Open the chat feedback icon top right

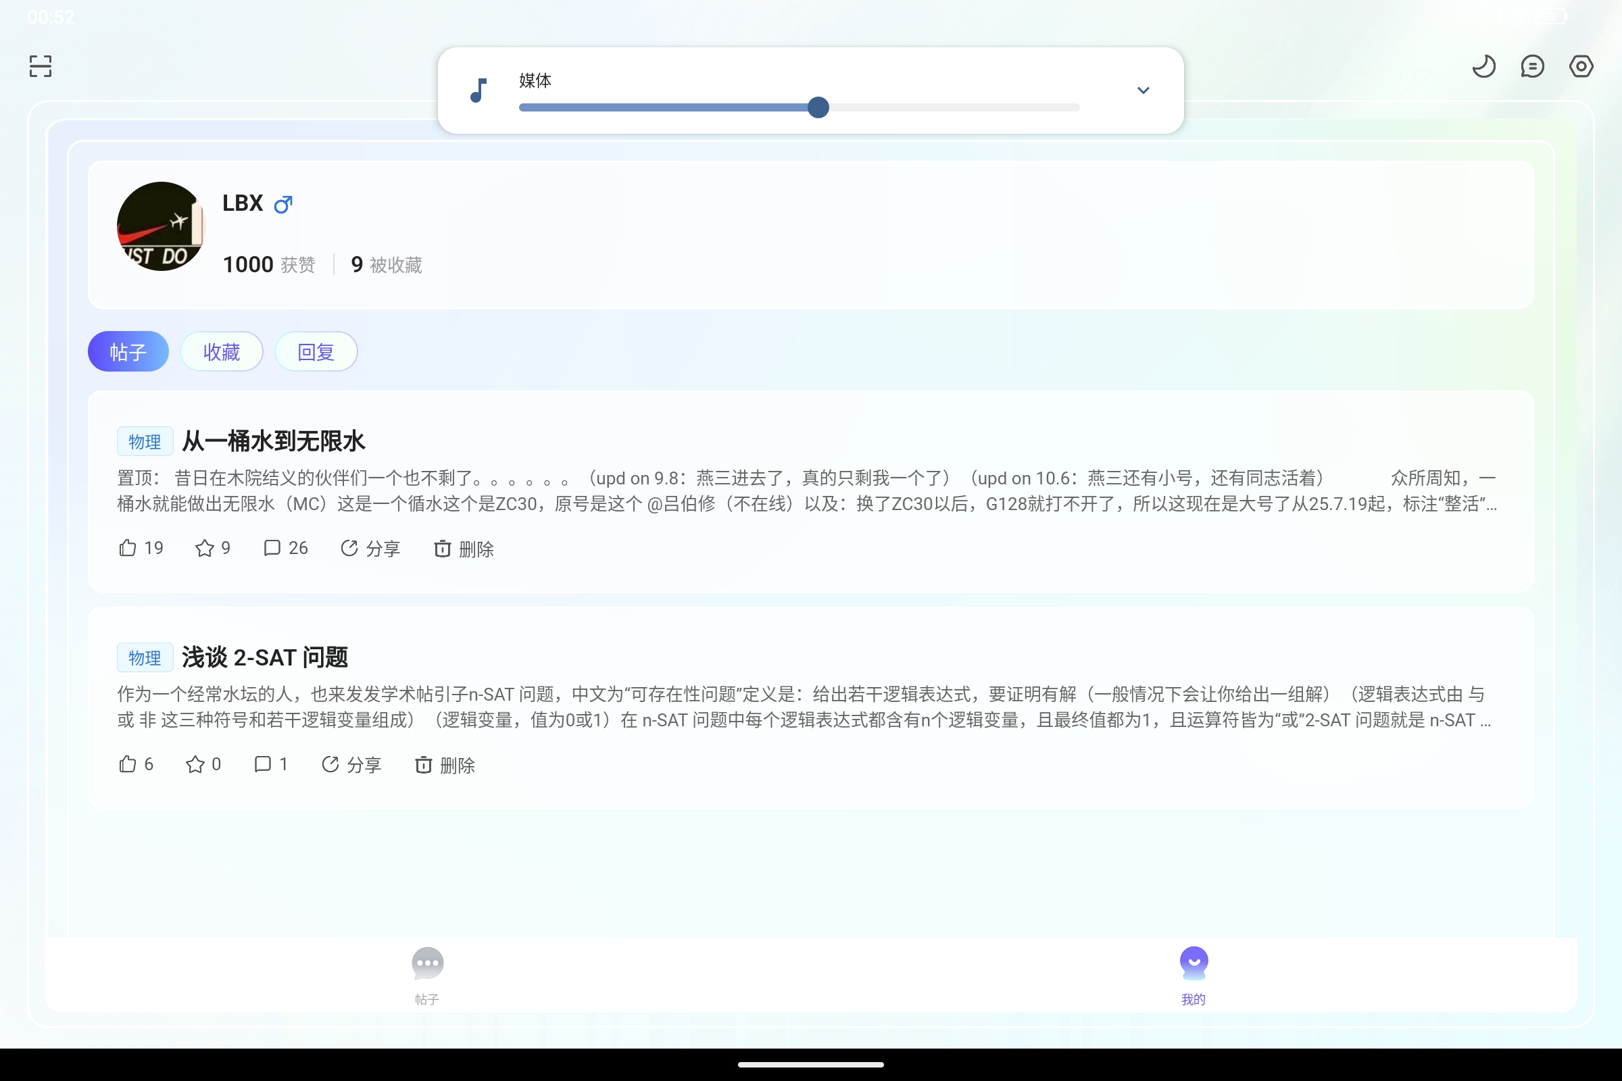tap(1532, 66)
